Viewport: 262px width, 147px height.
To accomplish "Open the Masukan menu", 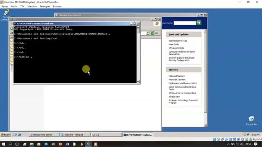I will 32,7.
